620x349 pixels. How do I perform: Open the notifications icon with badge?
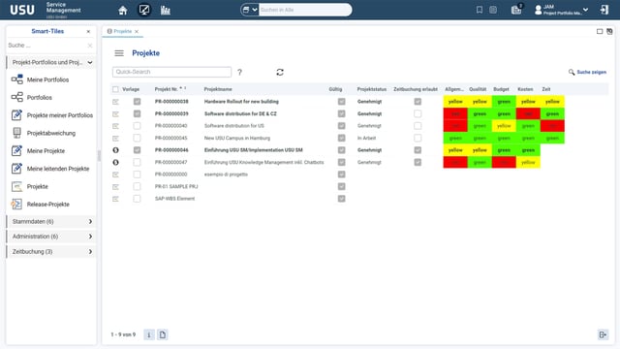pos(516,10)
